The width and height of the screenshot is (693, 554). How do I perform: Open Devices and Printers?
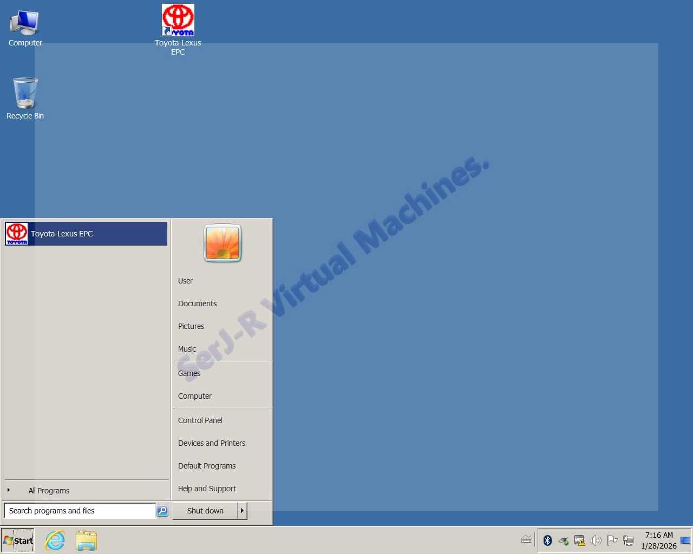point(212,443)
